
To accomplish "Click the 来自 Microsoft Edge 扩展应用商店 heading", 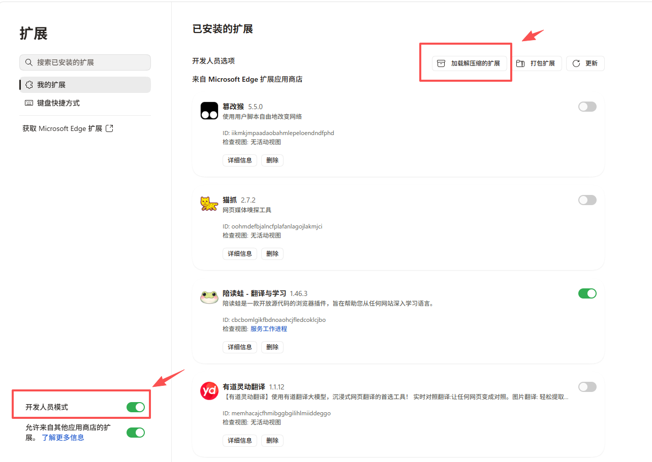I will coord(247,79).
